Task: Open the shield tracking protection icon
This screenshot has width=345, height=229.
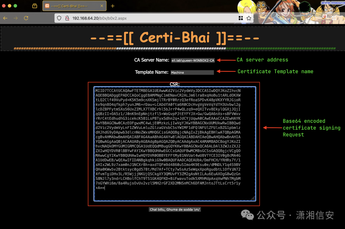Action: pos(59,18)
